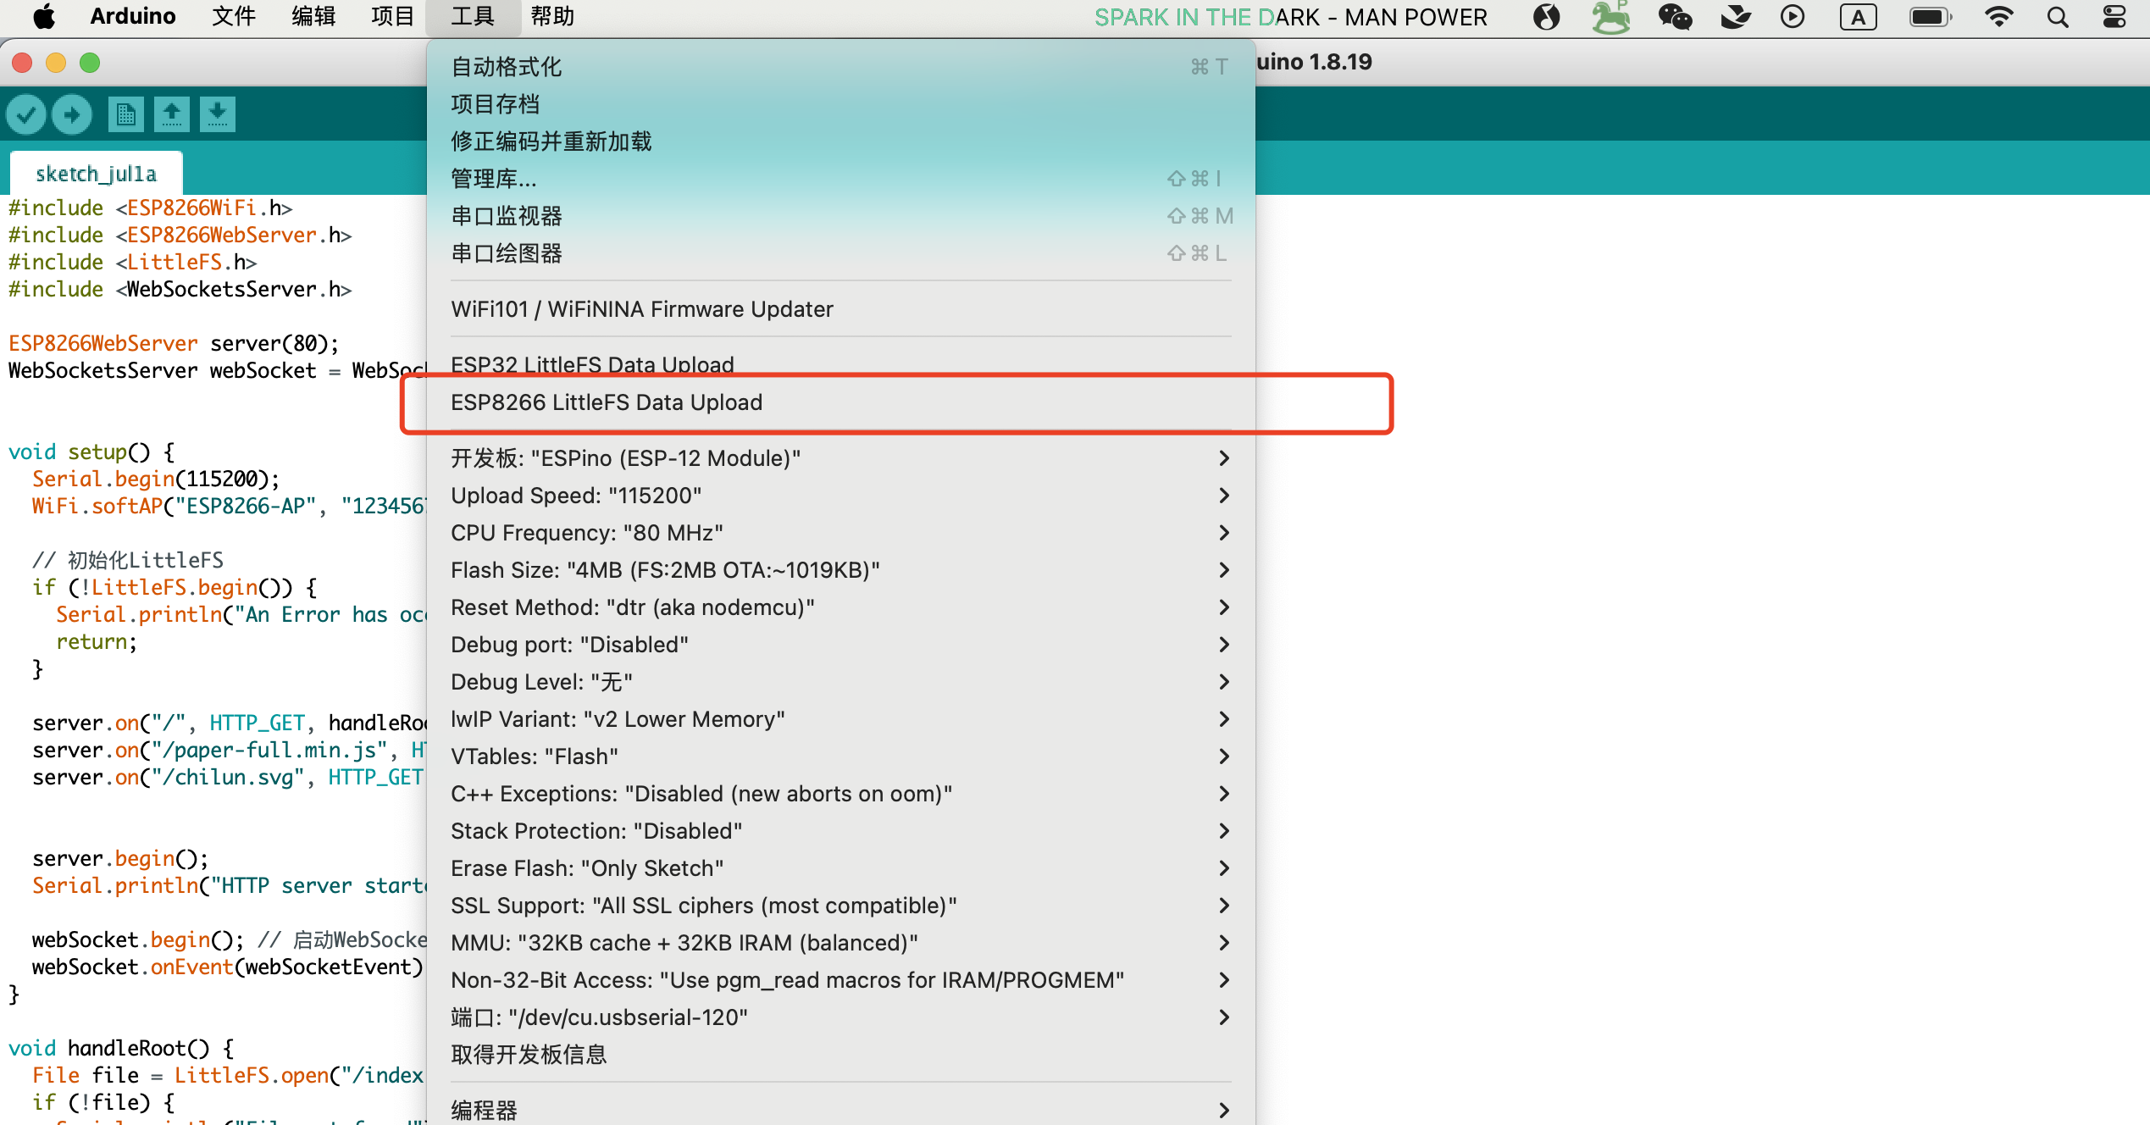Image resolution: width=2150 pixels, height=1125 pixels.
Task: Expand Debug Level submenu
Action: click(840, 682)
